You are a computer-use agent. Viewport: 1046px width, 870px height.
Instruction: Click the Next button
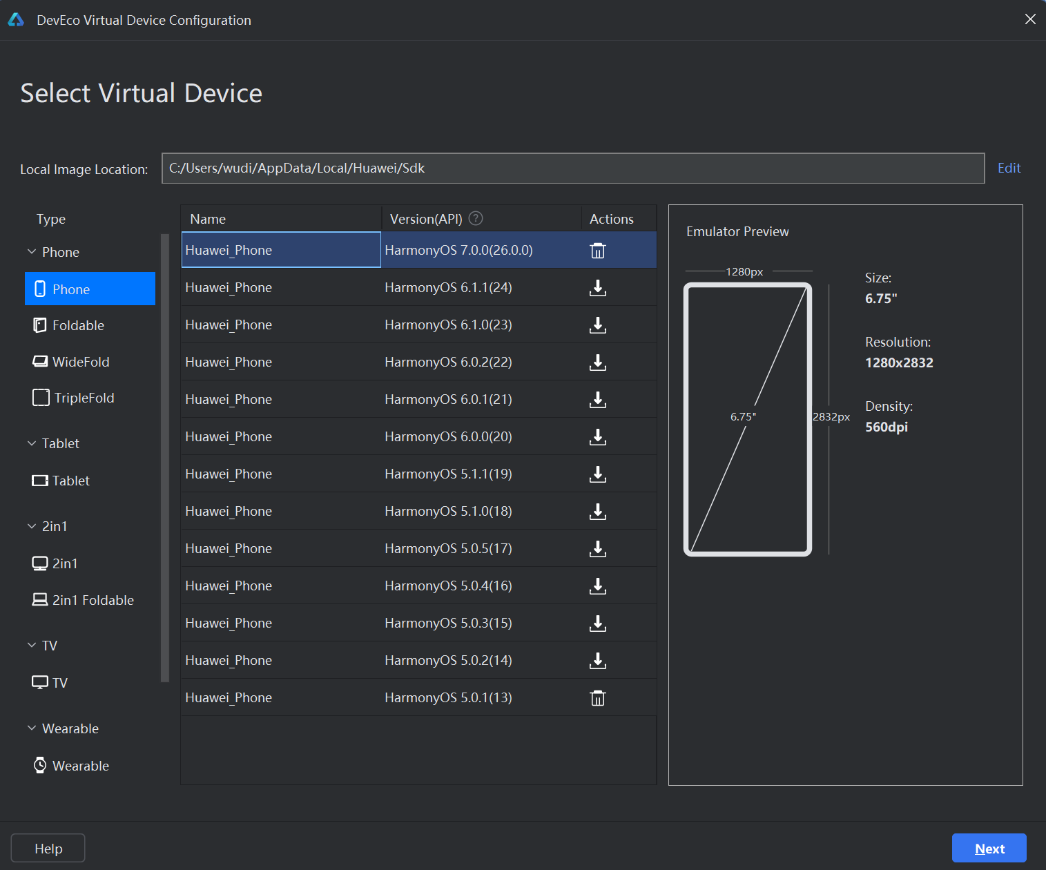click(x=989, y=849)
